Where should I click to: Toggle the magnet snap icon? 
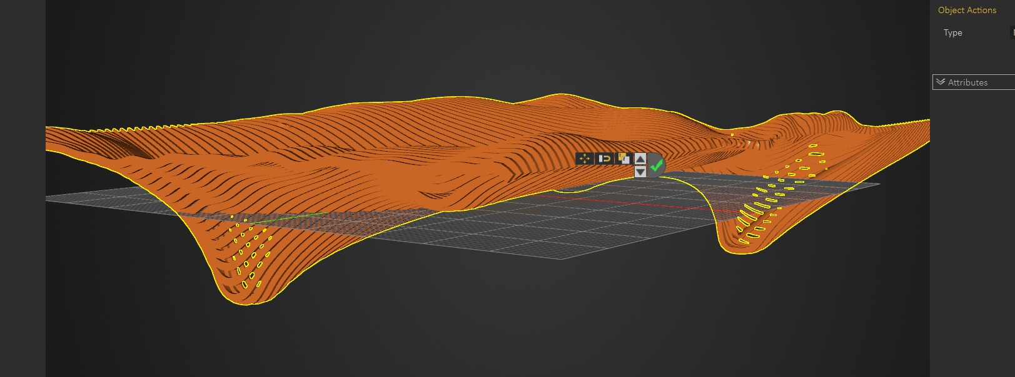[604, 159]
